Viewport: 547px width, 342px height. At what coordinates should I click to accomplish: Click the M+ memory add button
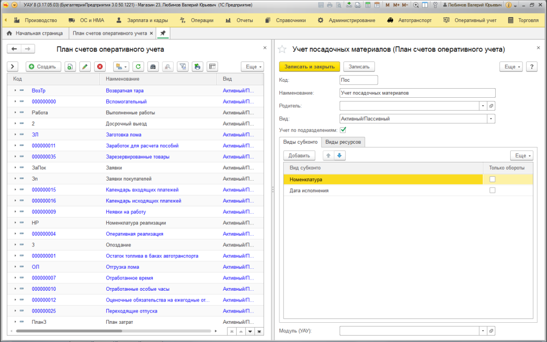(396, 5)
